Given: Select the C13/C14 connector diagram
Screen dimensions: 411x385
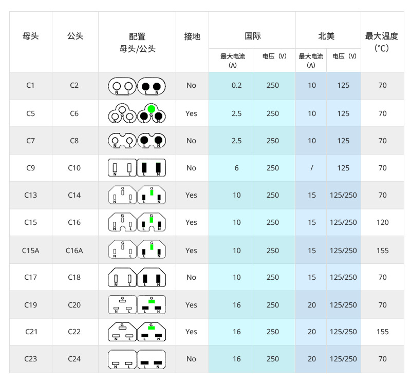Looking at the screenshot, I should [137, 196].
